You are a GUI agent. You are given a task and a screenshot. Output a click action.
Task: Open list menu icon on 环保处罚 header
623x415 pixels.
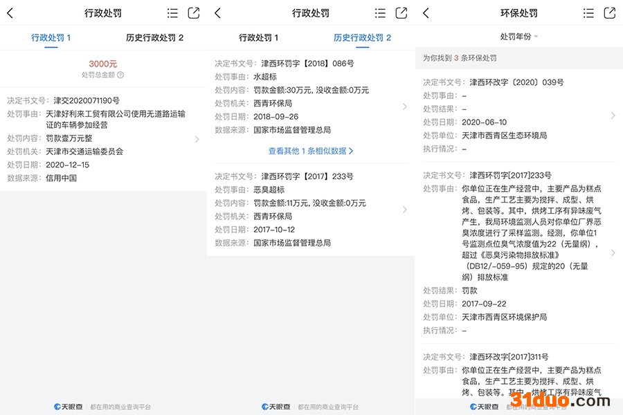pyautogui.click(x=588, y=13)
